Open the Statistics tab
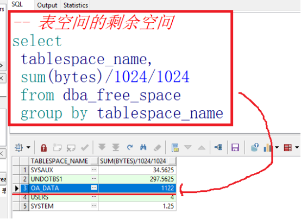Viewport: 301px width, 219px height. point(76,5)
